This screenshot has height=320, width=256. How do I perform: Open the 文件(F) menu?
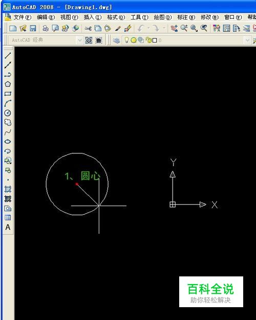point(23,17)
